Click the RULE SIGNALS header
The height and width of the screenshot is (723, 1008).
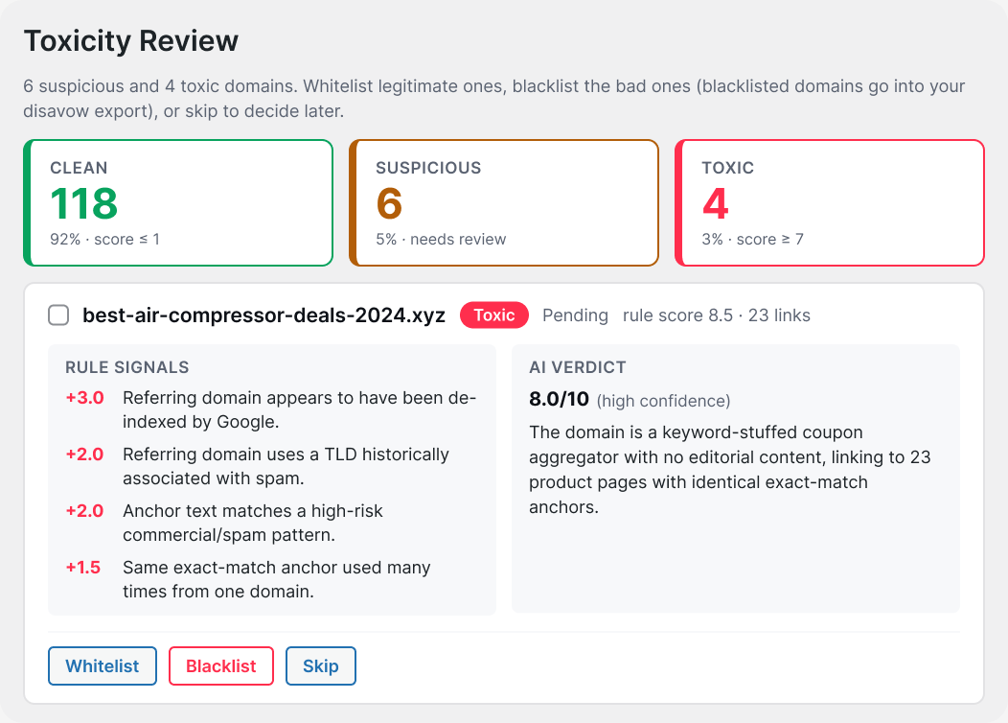click(127, 367)
